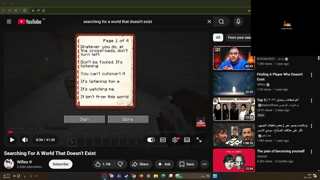The width and height of the screenshot is (320, 180).
Task: Open File Explorer from taskbar
Action: point(155,176)
